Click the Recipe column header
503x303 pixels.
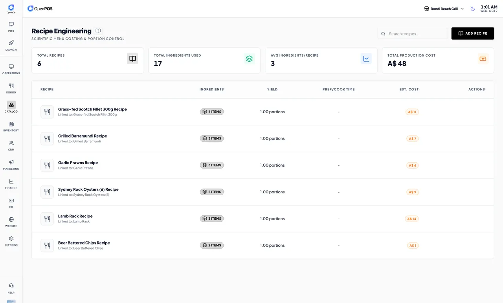tap(47, 89)
